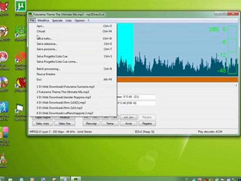The width and height of the screenshot is (241, 181).
Task: Open fifth recent file ftrm 2x14.mp3
Action: [73, 108]
